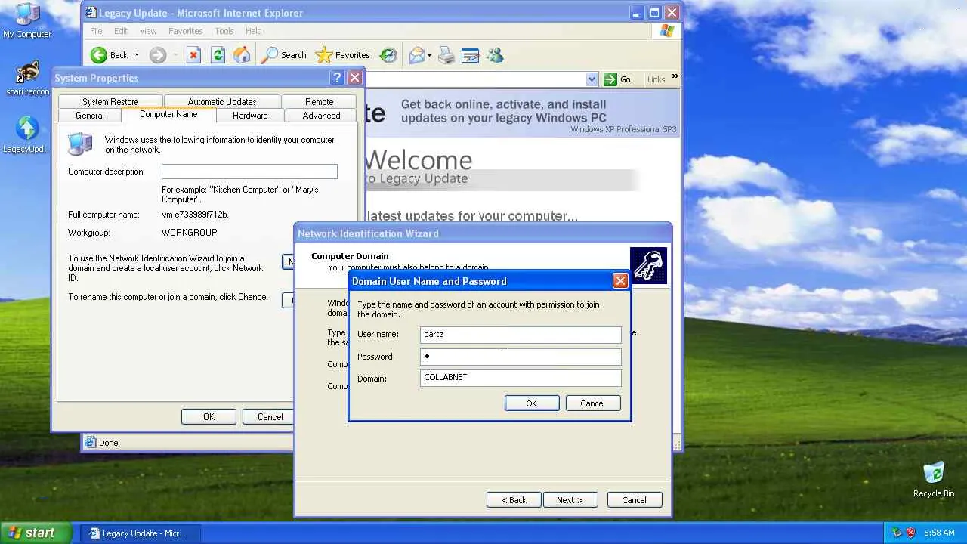The width and height of the screenshot is (967, 544).
Task: Open the Help menu in Internet Explorer
Action: [253, 31]
